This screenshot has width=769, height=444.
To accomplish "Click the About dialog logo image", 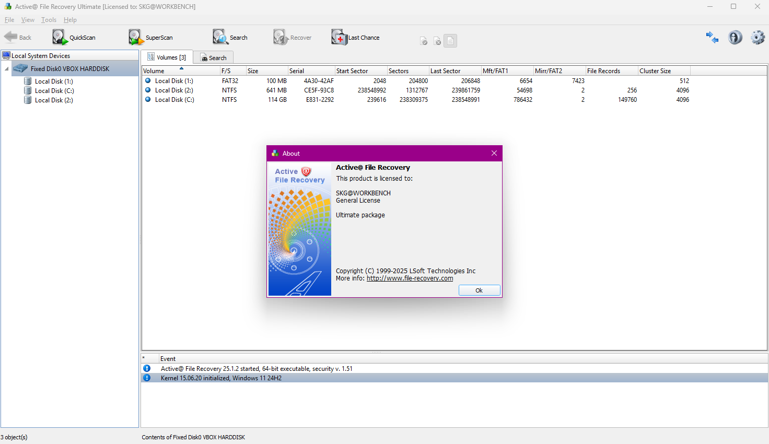I will 300,229.
